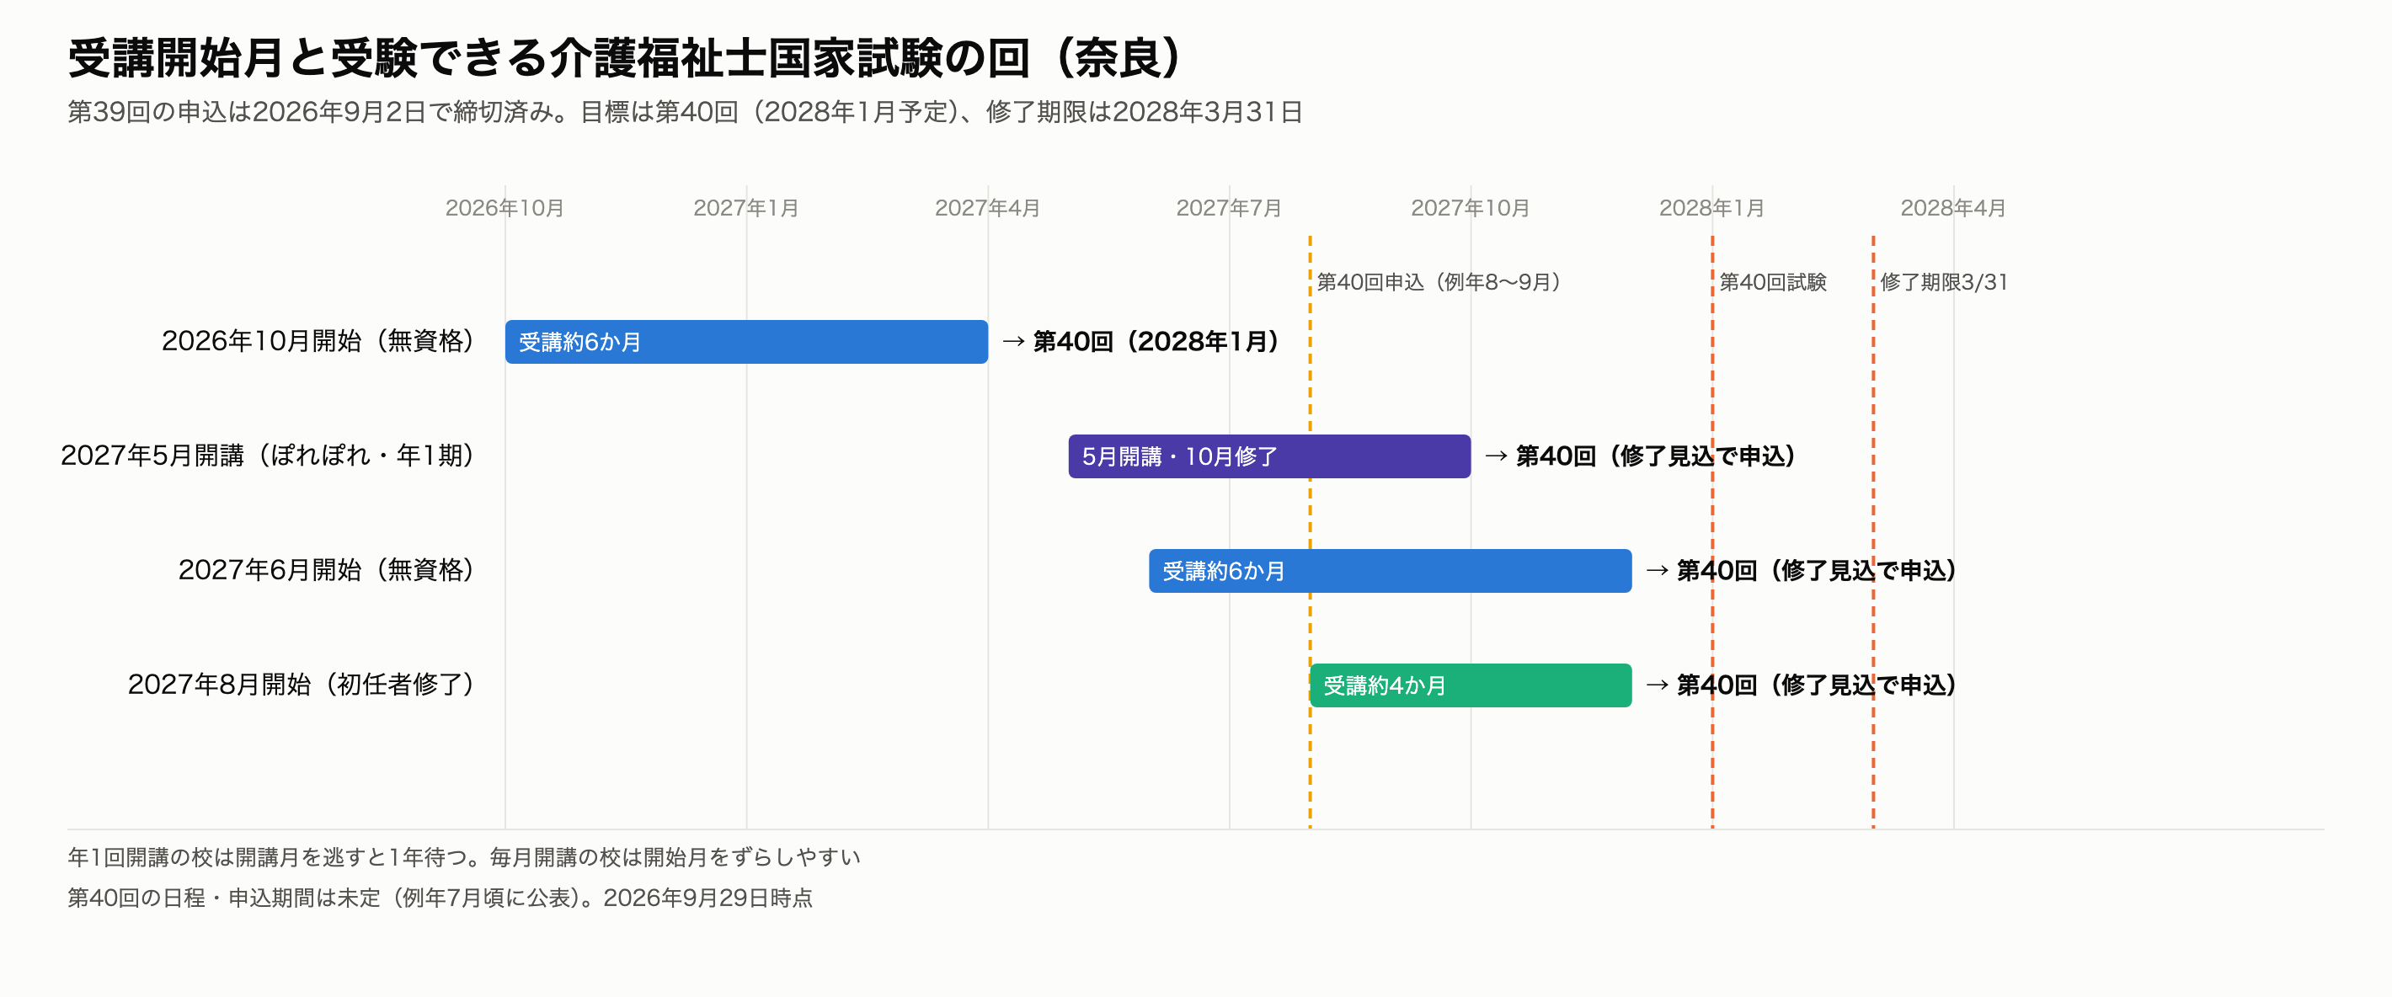Click 第40回（修了見込で申込）in the 2027年6月開始 row

[x=1816, y=570]
